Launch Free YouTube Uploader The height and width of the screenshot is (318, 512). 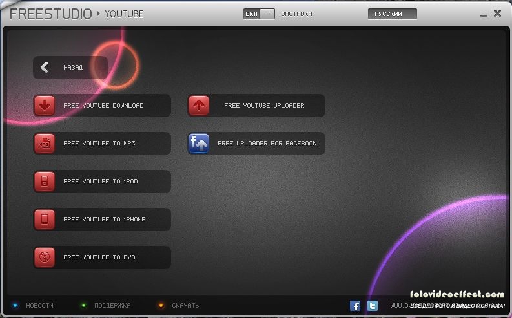point(256,106)
